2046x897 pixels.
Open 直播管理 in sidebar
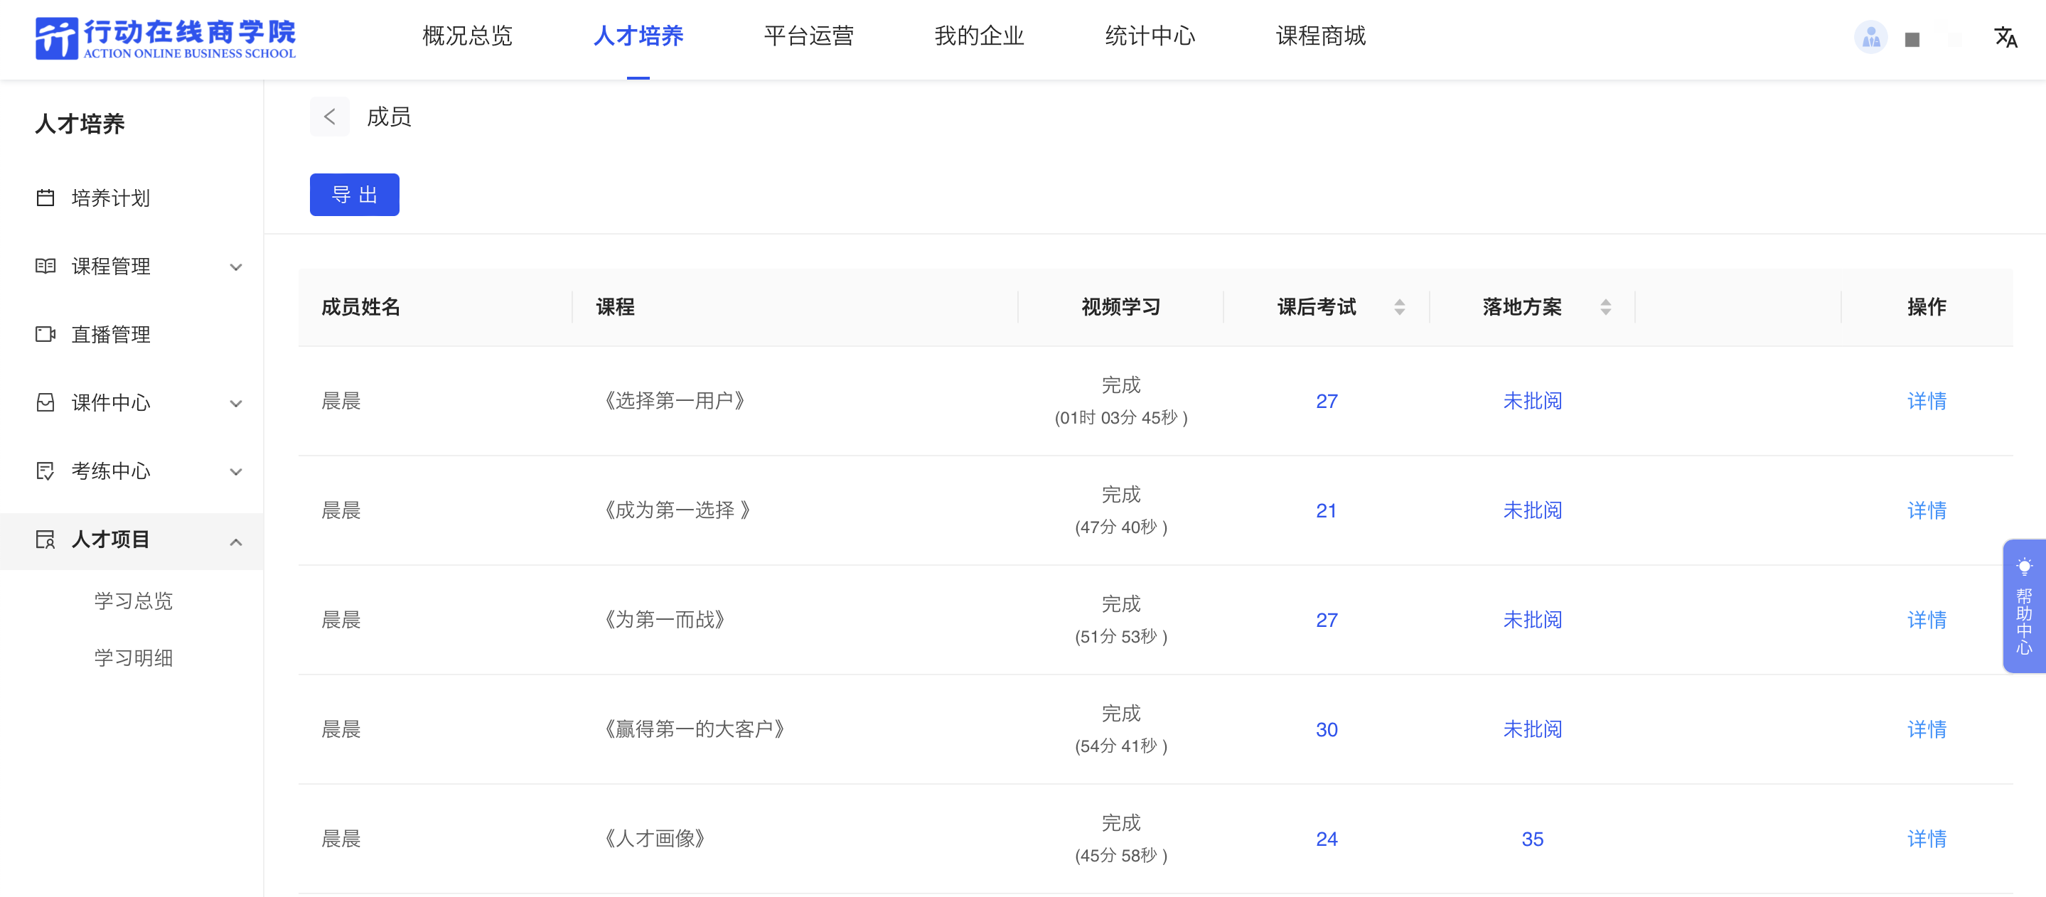click(131, 333)
